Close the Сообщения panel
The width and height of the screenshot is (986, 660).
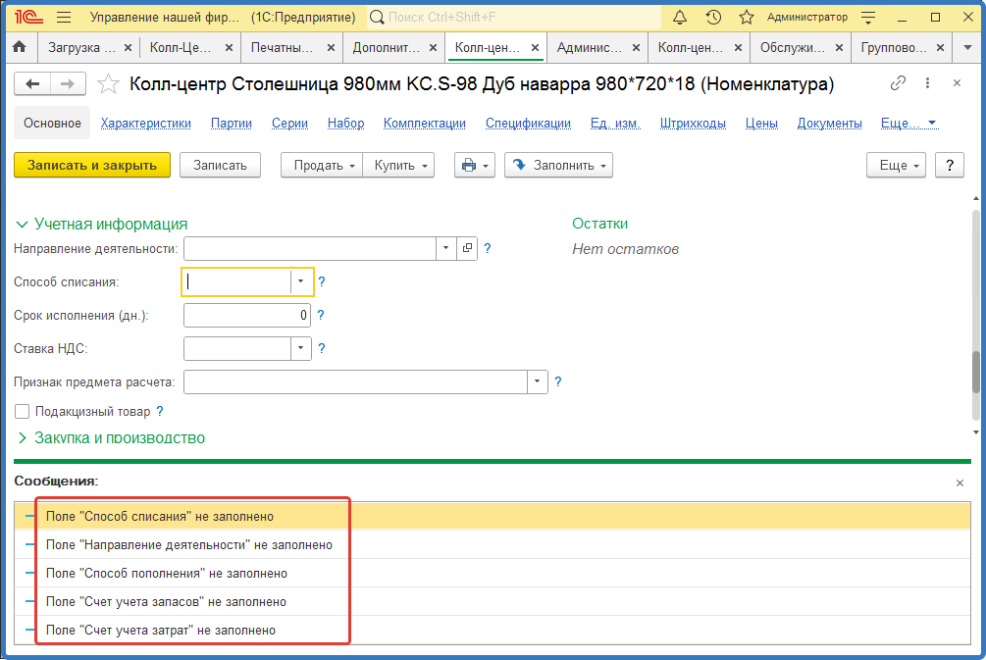[x=960, y=482]
